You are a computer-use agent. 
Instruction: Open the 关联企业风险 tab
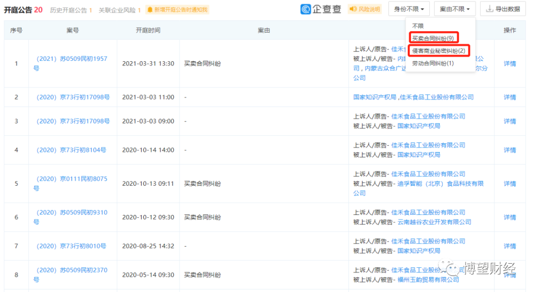[x=119, y=10]
